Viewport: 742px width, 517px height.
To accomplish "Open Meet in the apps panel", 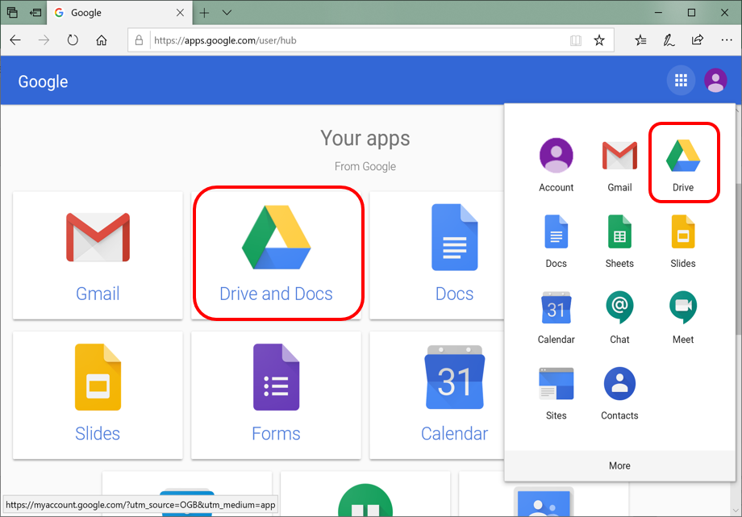I will [x=683, y=317].
